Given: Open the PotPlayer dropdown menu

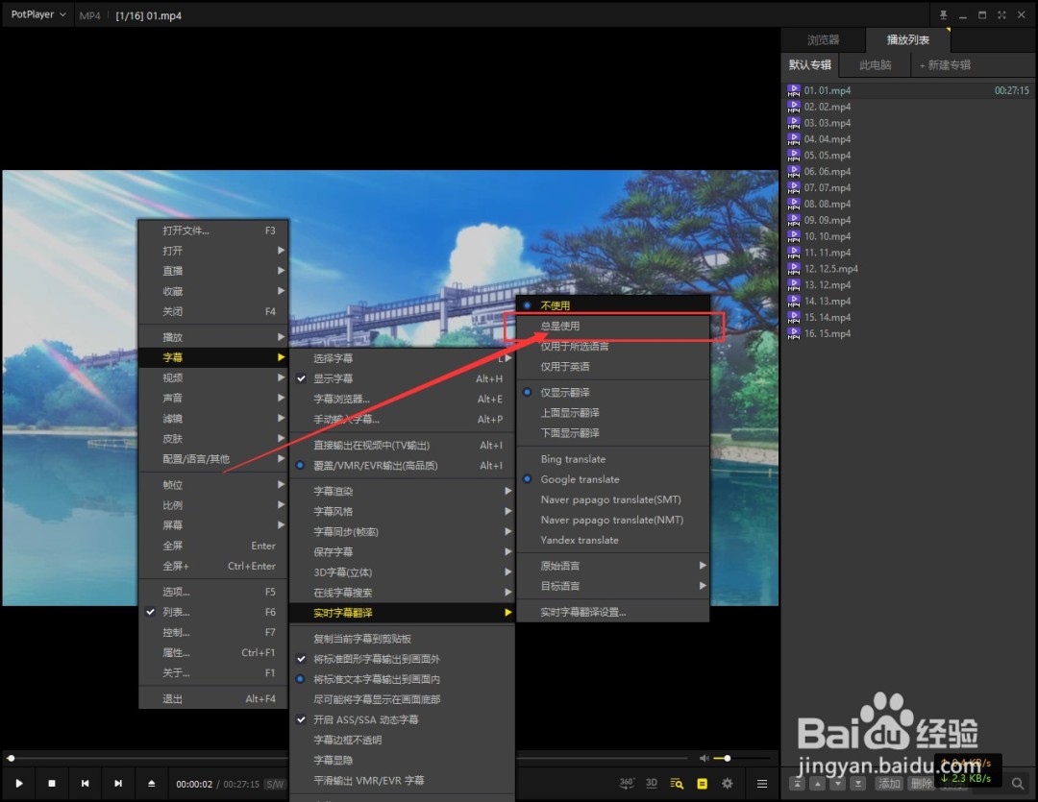Looking at the screenshot, I should pyautogui.click(x=38, y=14).
